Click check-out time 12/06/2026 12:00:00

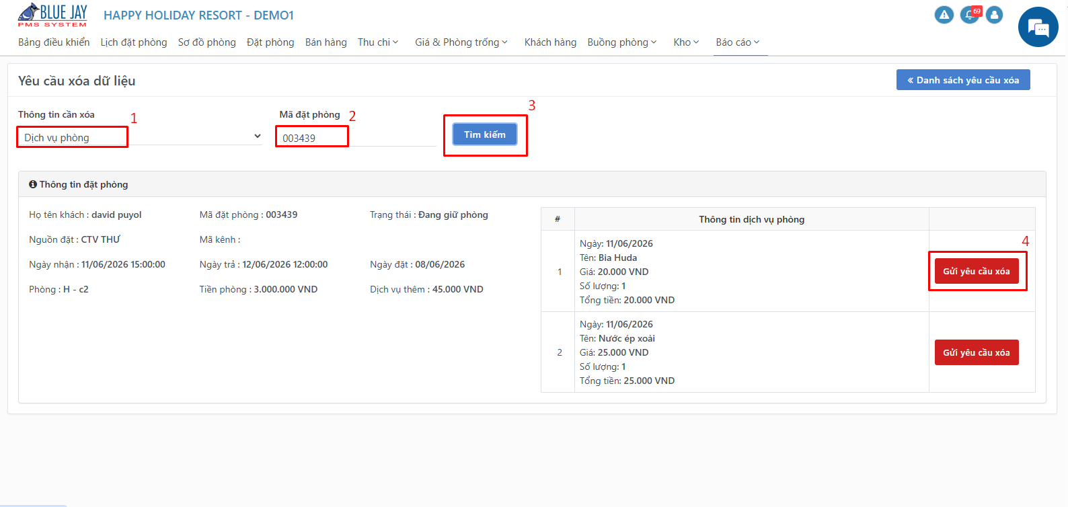[x=285, y=265]
